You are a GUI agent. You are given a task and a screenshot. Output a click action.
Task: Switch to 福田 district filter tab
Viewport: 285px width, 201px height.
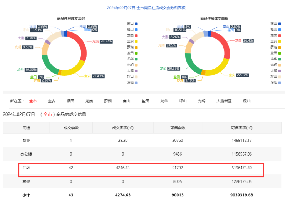tap(70, 101)
